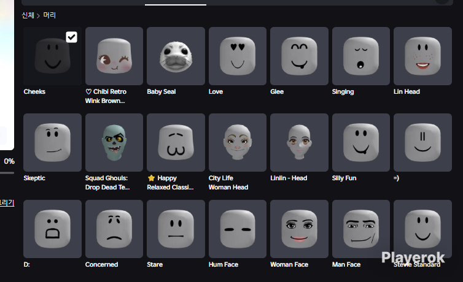Image resolution: width=463 pixels, height=282 pixels.
Task: Select the Stevie Standard head
Action: 422,229
